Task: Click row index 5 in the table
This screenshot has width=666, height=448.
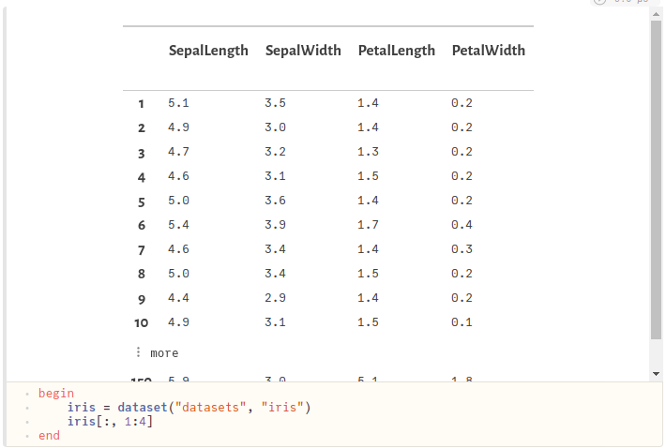Action: click(x=142, y=202)
